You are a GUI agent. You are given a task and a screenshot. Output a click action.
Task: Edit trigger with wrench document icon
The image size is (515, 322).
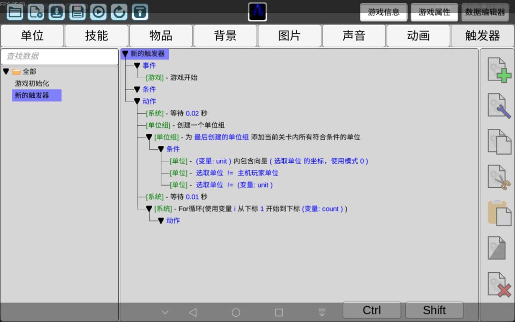[x=499, y=106]
